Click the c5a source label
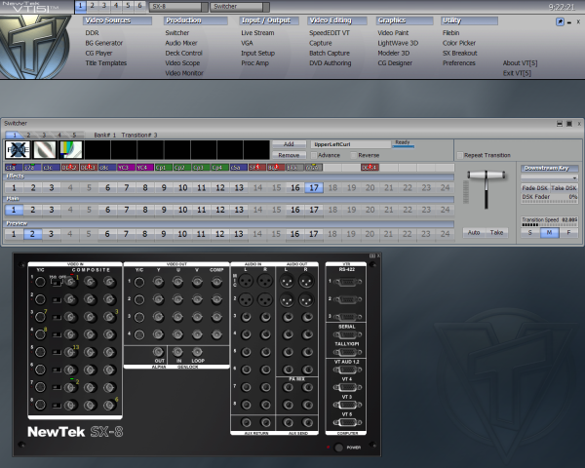Image resolution: width=585 pixels, height=468 pixels. tap(238, 167)
